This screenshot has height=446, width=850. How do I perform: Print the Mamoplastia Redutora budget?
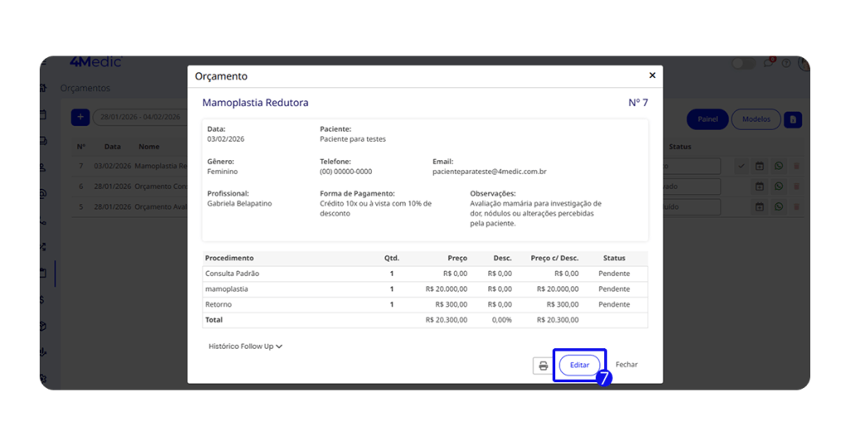[x=543, y=366]
